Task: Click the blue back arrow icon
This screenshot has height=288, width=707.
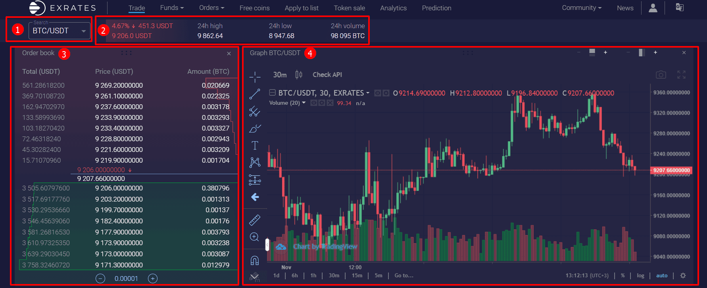Action: 255,197
